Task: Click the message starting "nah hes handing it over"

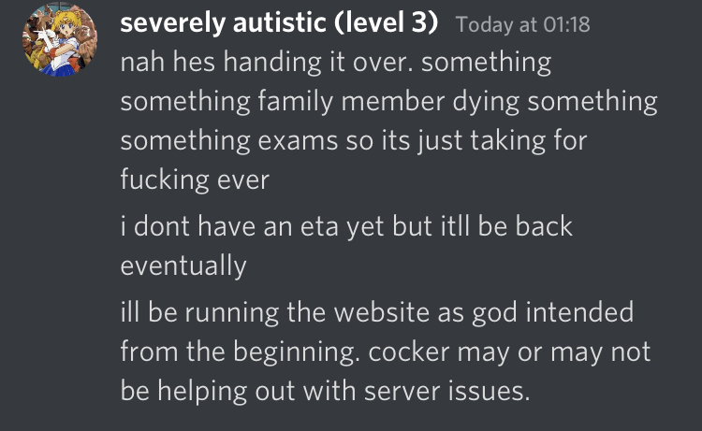Action: coord(335,65)
